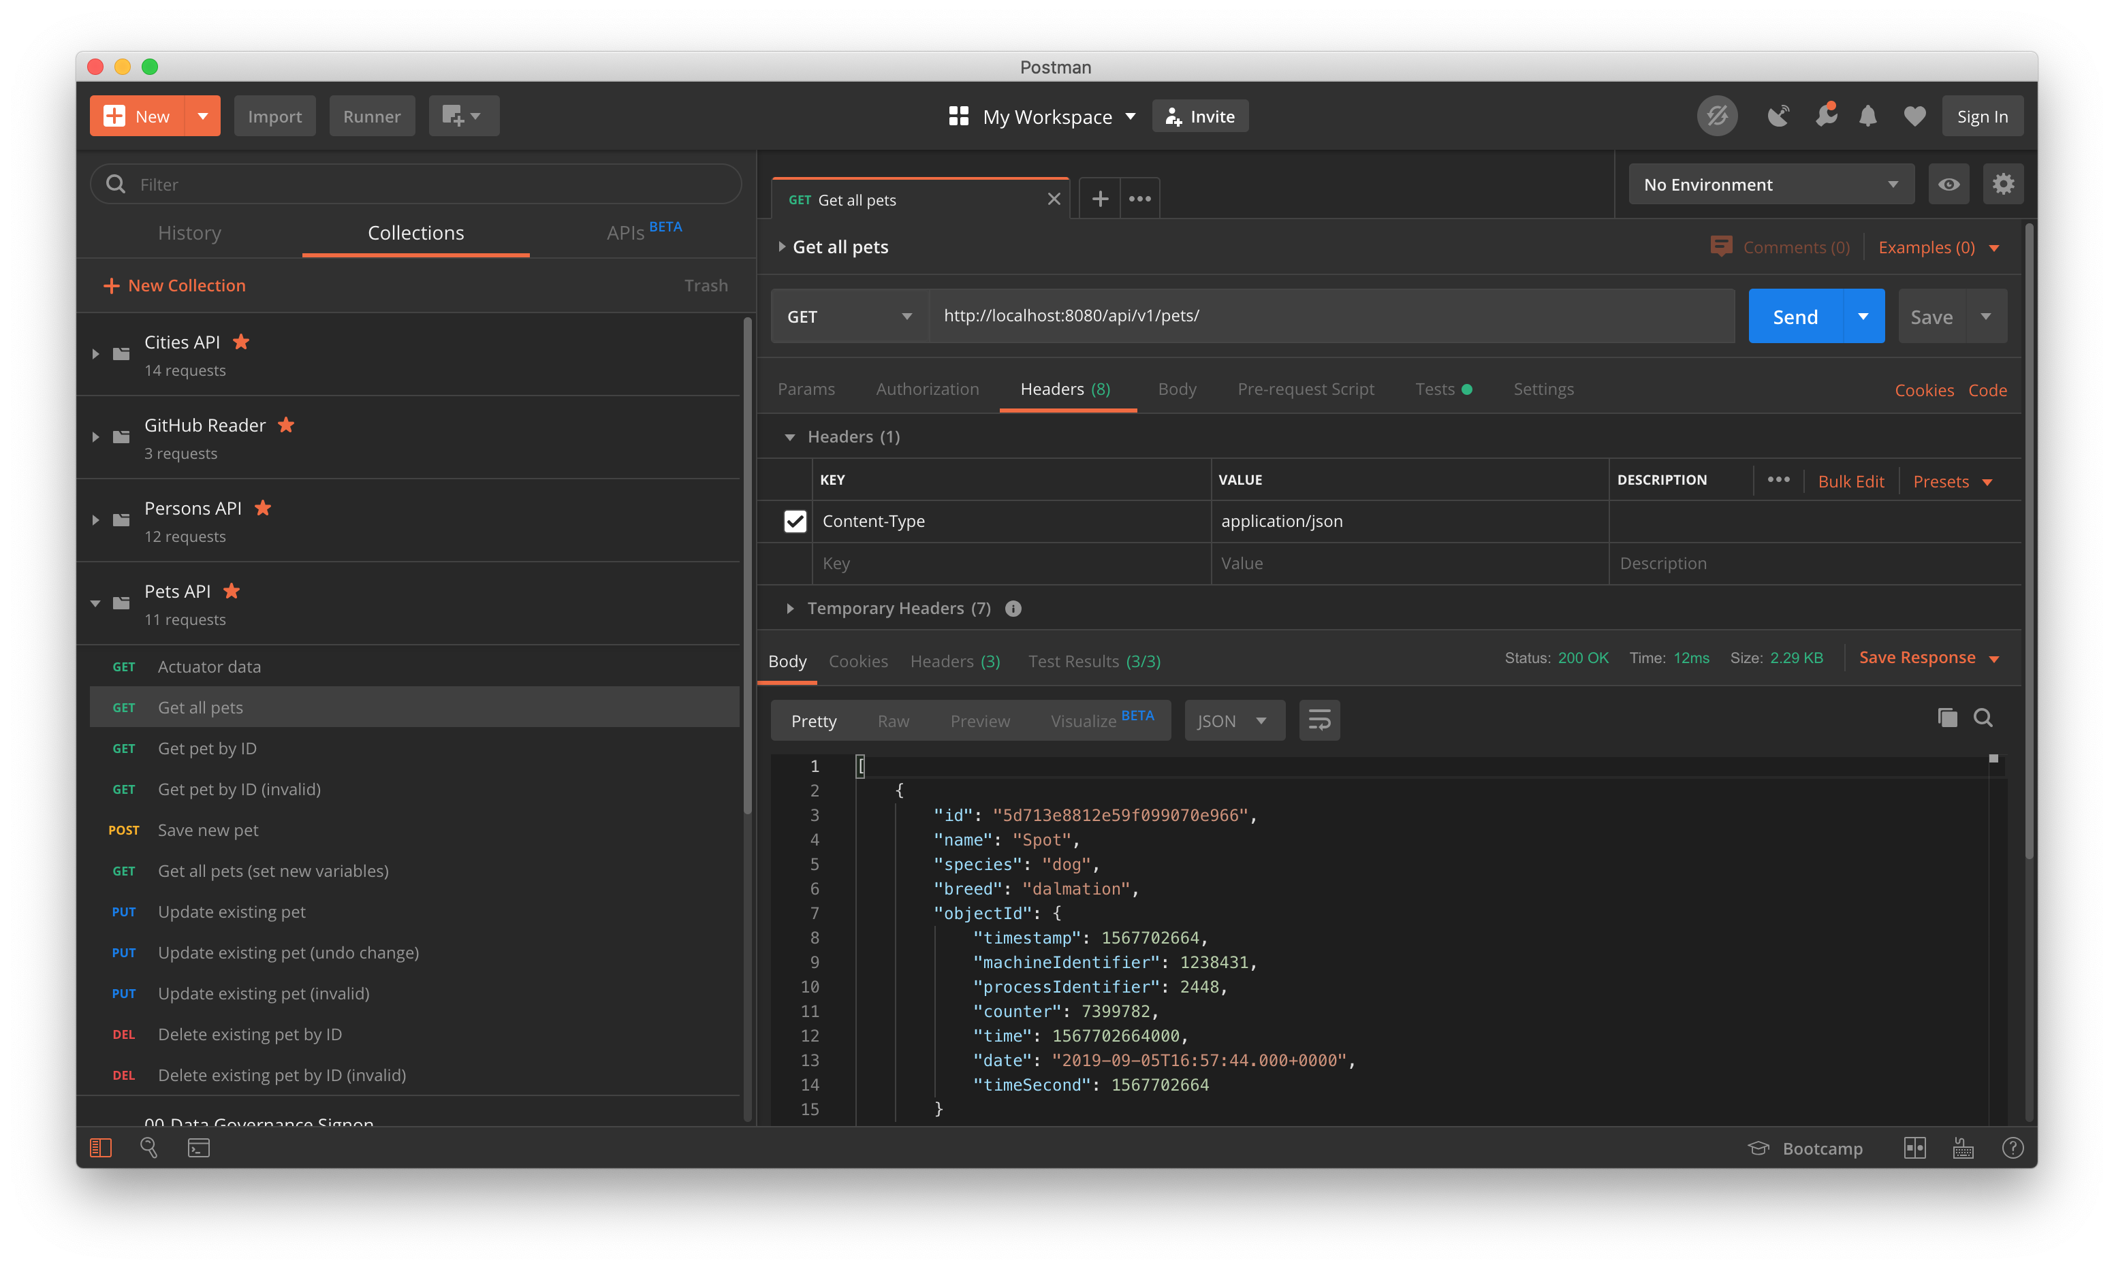This screenshot has height=1269, width=2114.
Task: Uncheck the Content-Type header checkbox
Action: click(795, 521)
